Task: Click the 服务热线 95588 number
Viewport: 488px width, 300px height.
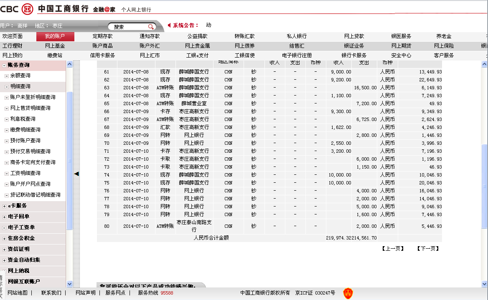Action: click(167, 293)
